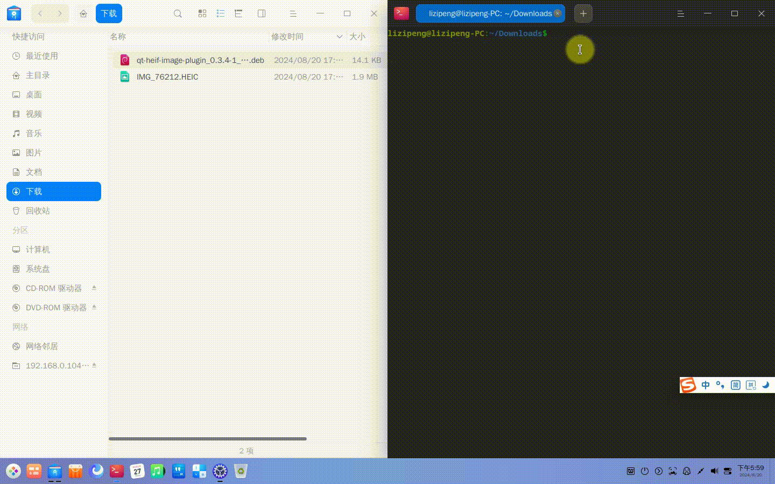The width and height of the screenshot is (775, 484).
Task: Select 系统盘 in the sidebar
Action: (54, 269)
